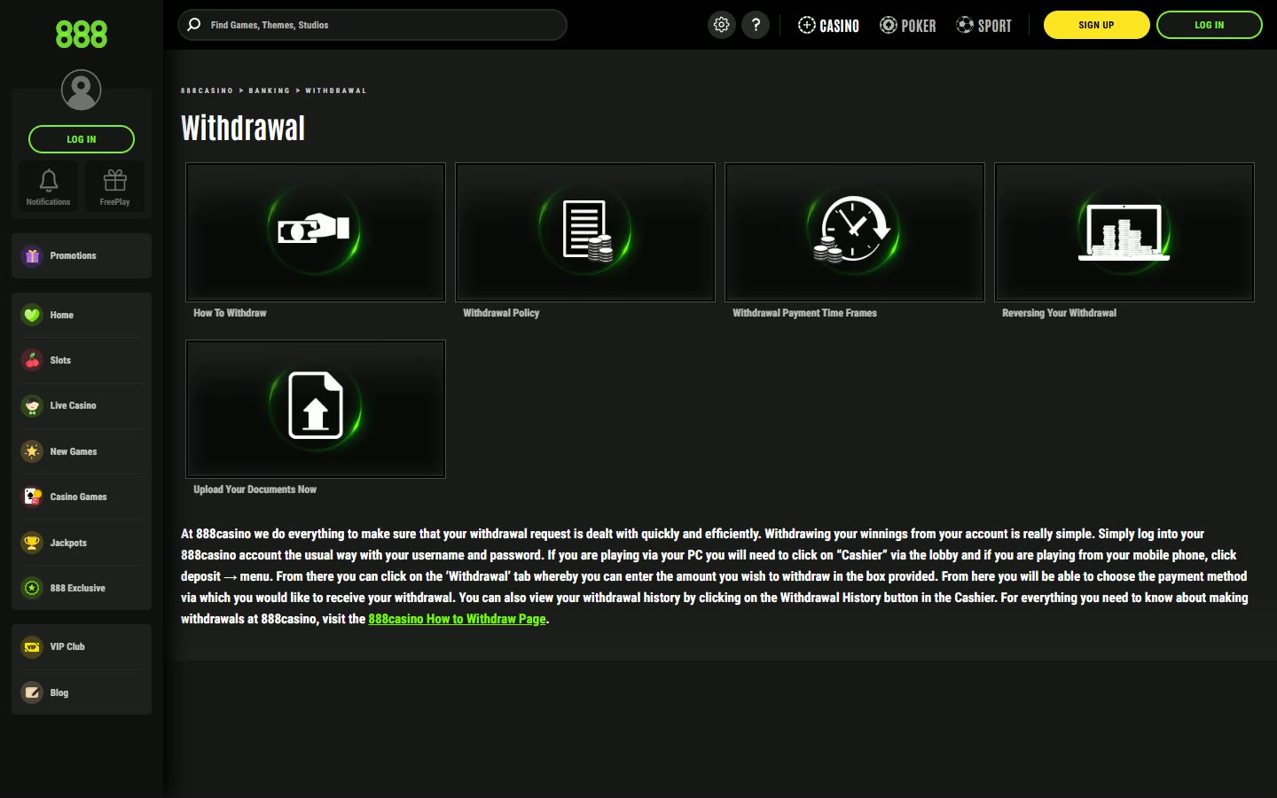Click 888CASINO breadcrumb link
This screenshot has height=798, width=1277.
[207, 90]
